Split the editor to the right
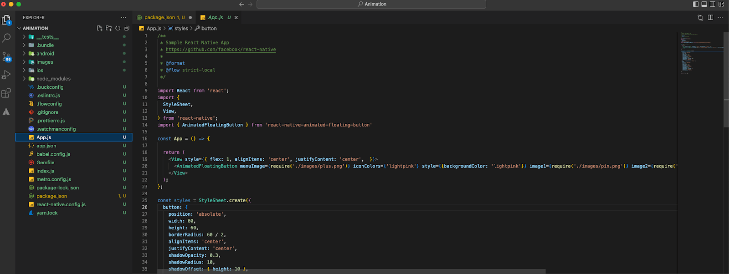The image size is (729, 274). coord(710,18)
